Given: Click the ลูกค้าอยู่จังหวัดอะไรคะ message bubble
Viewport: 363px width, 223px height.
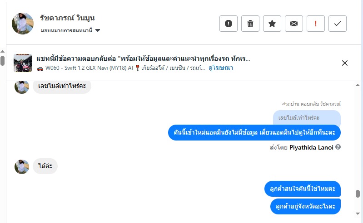Looking at the screenshot, I should pyautogui.click(x=305, y=206).
